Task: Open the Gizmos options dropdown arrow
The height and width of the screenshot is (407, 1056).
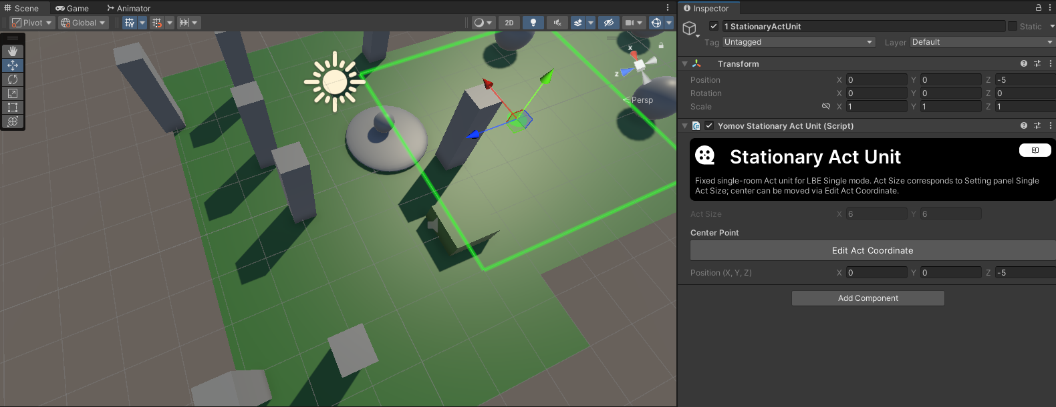Action: [669, 23]
